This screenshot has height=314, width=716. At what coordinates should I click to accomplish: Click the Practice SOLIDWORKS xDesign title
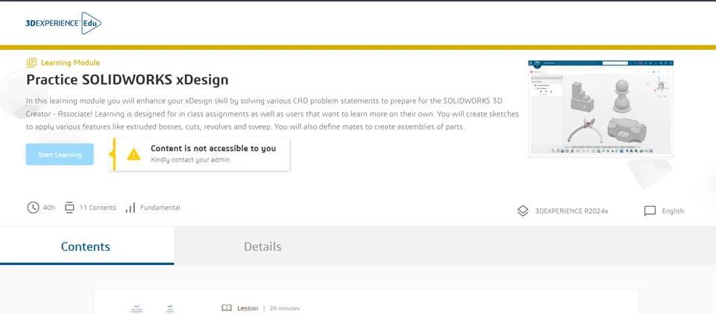[x=128, y=80]
